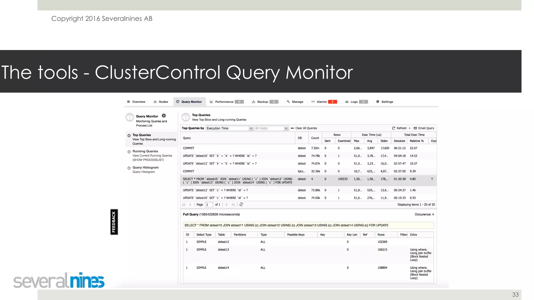534x300 pixels.
Task: Sort by the Absolute column header
Action: tap(399, 141)
